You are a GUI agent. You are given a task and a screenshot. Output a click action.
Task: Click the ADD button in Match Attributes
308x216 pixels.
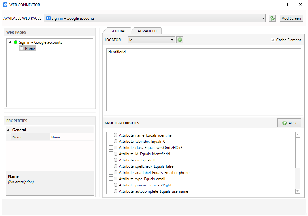[x=289, y=123]
